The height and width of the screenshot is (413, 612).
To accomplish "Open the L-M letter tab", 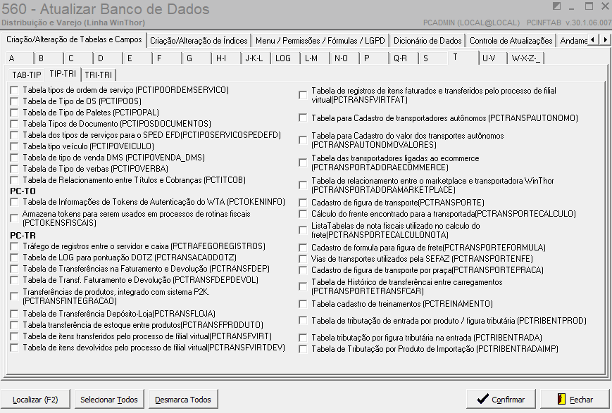I will click(x=315, y=58).
